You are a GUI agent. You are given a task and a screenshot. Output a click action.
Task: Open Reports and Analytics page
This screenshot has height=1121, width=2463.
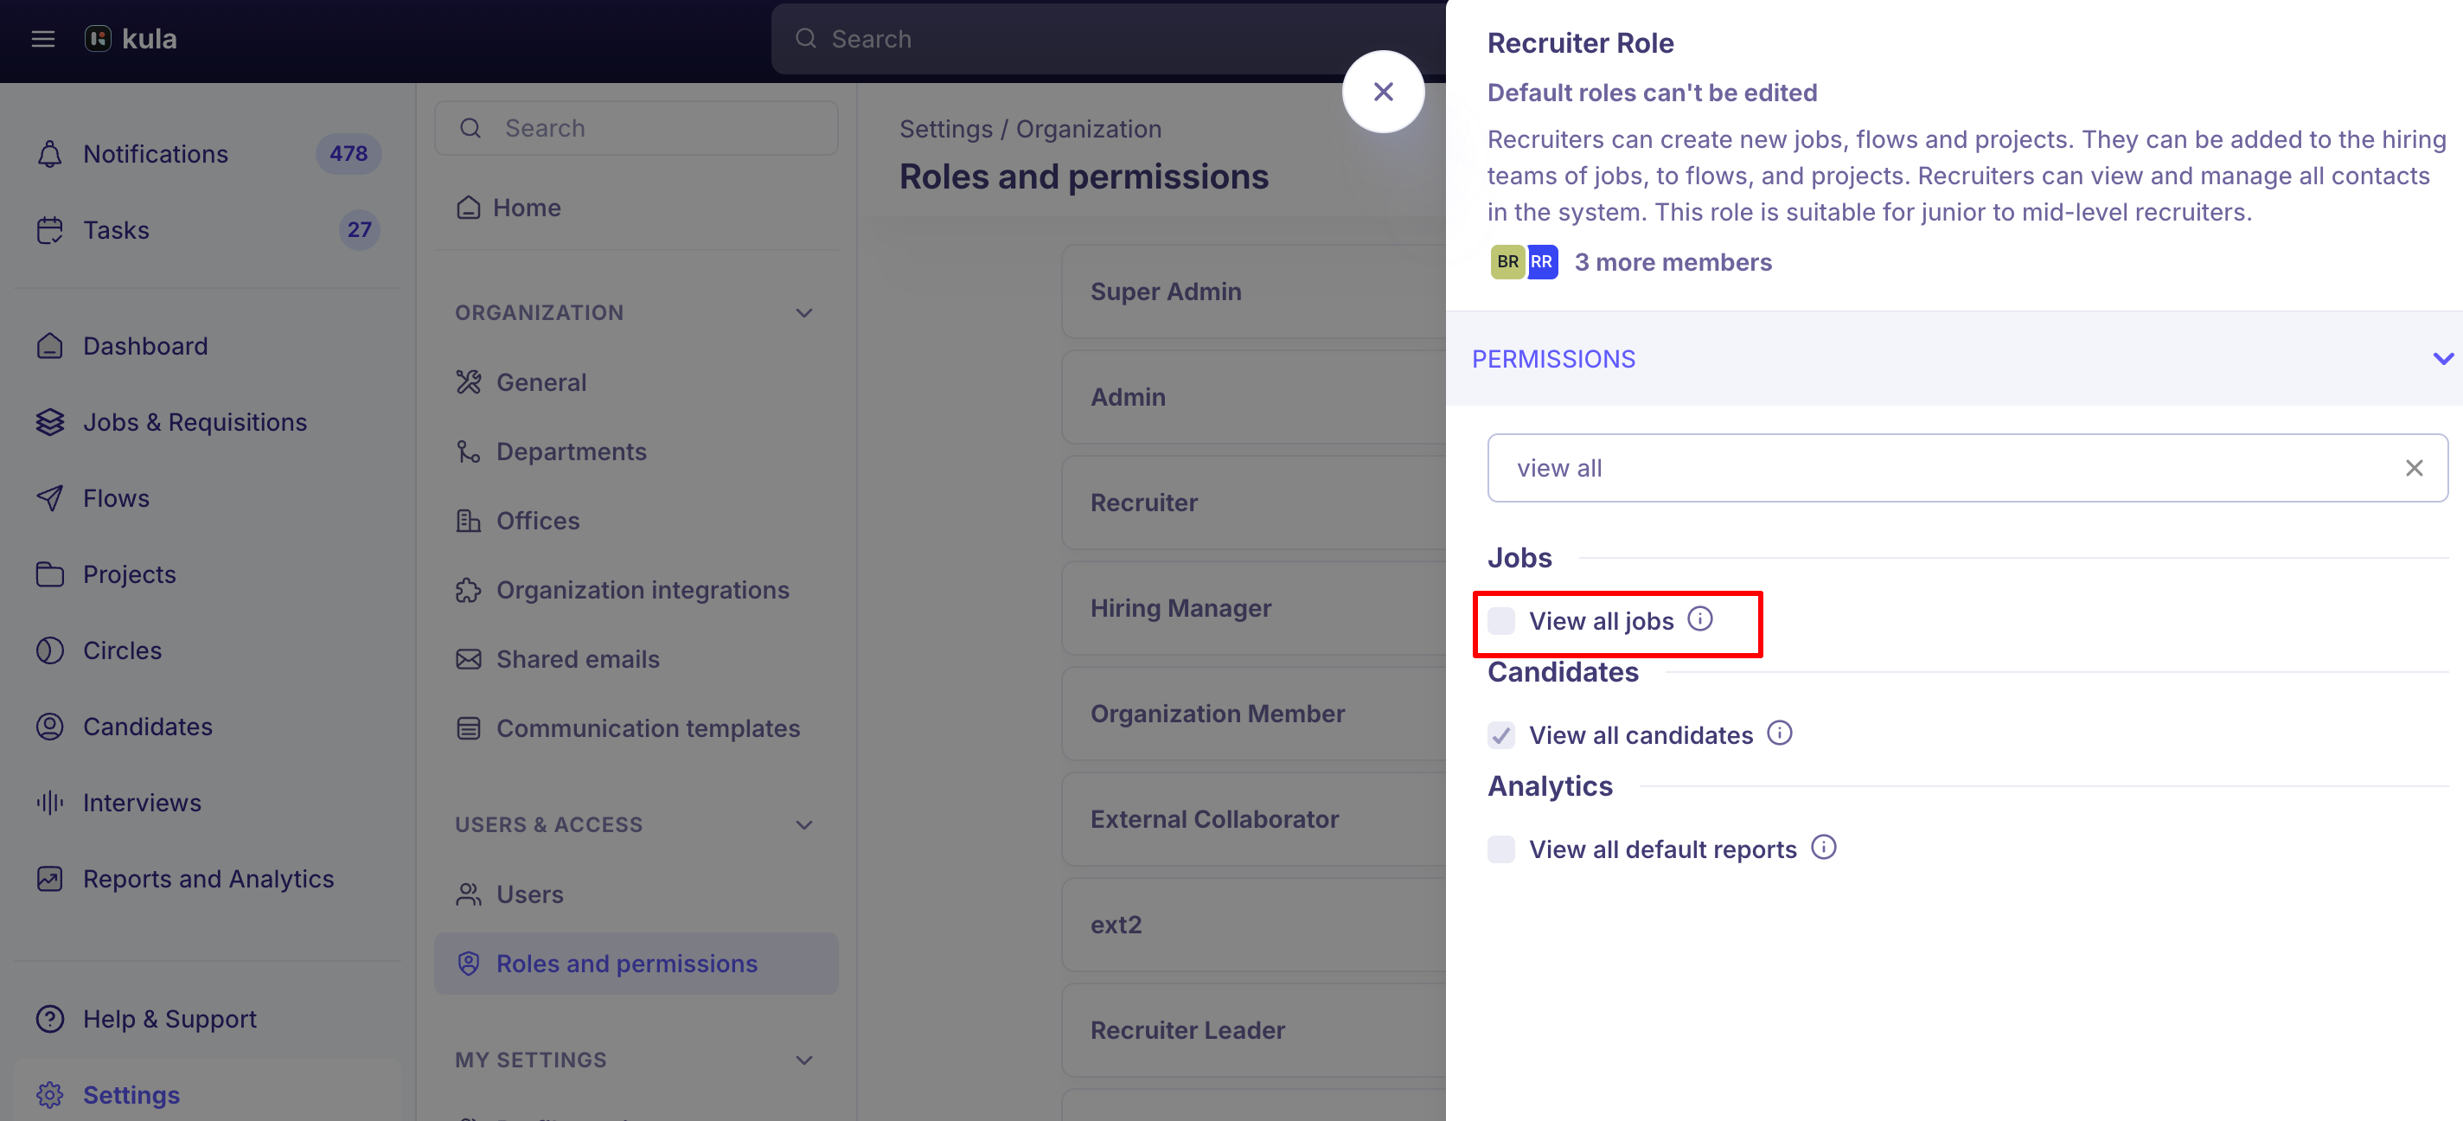point(208,879)
